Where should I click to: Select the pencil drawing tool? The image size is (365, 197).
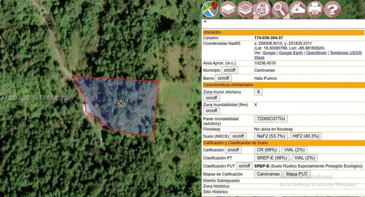298,9
